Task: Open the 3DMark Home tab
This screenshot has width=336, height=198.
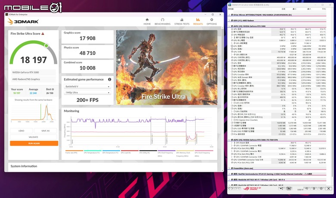Action: pos(147,21)
